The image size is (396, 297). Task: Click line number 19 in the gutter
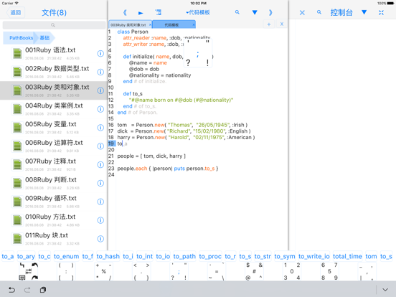tap(111, 143)
